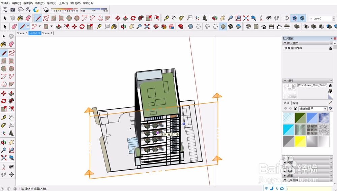Select the 3D Text tool
Image resolution: width=337 pixels, height=191 pixels.
[x=205, y=18]
